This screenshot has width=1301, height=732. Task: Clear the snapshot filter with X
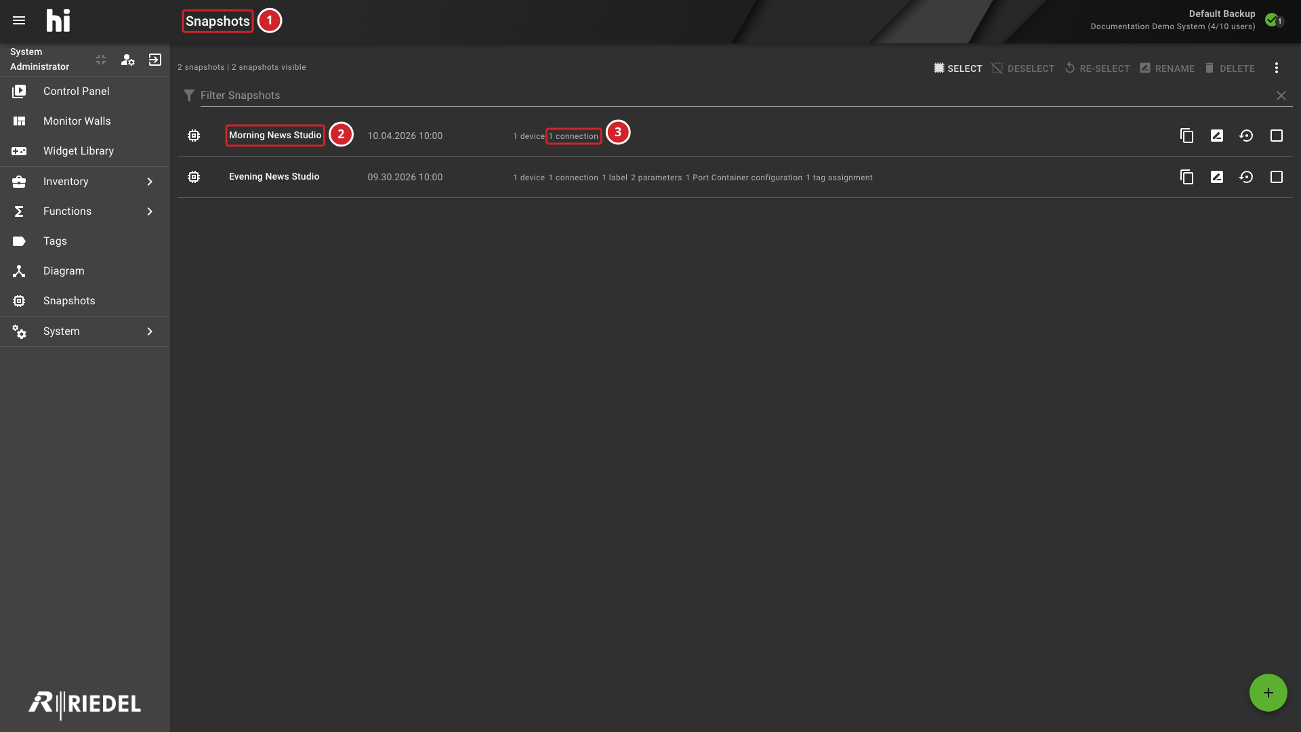tap(1281, 96)
